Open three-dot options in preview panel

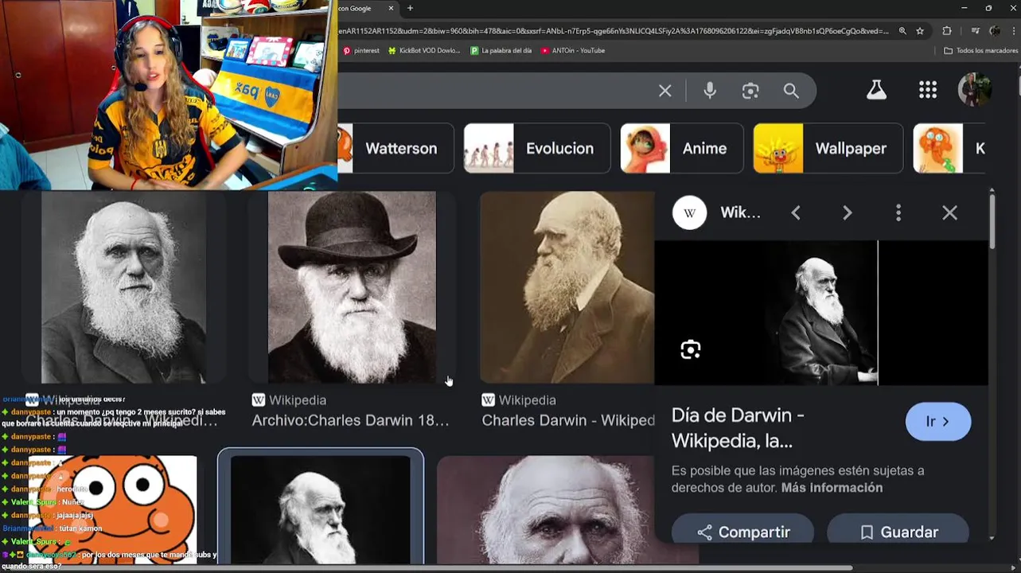tap(898, 212)
